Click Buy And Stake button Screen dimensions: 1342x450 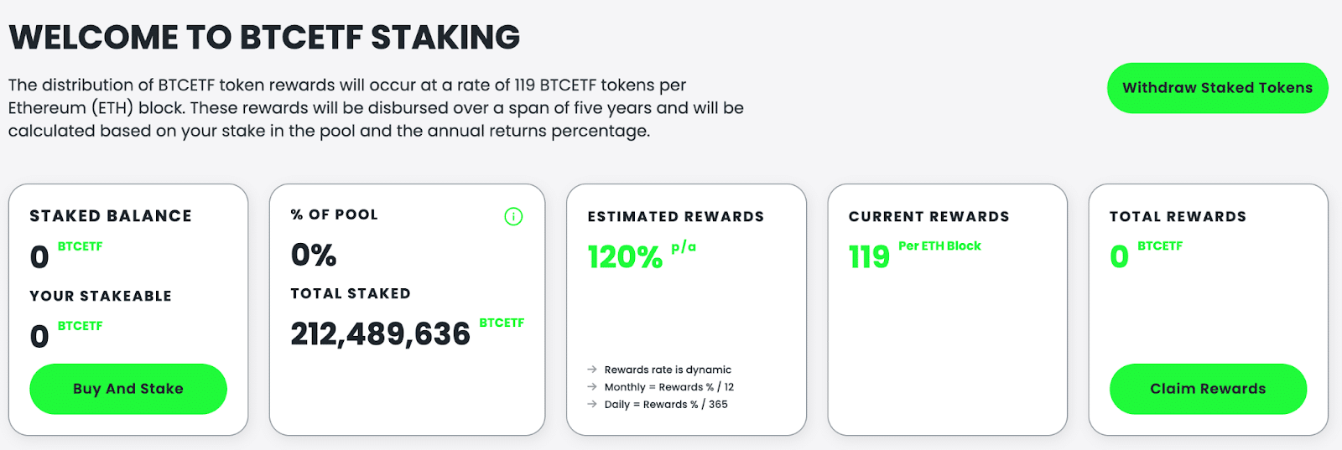(128, 389)
